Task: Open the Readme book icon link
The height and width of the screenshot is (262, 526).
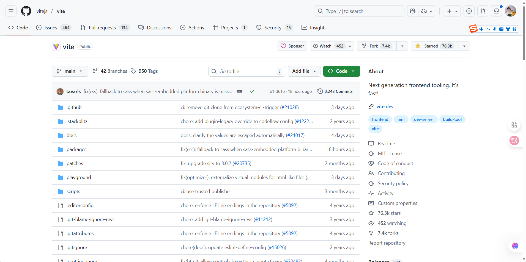Action: pos(371,144)
